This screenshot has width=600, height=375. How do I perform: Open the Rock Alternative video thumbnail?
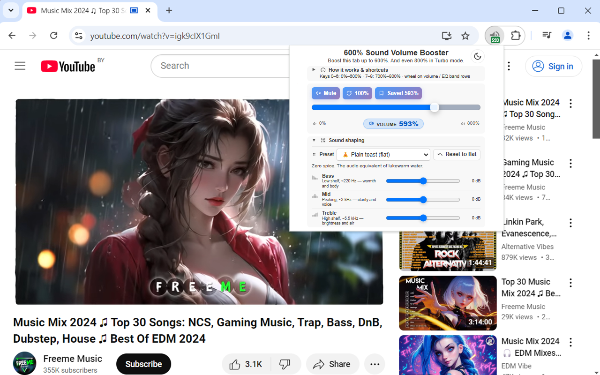(448, 251)
